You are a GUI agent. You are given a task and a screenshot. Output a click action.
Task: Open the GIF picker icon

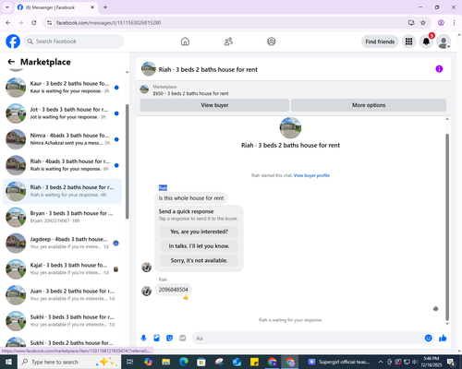(183, 339)
